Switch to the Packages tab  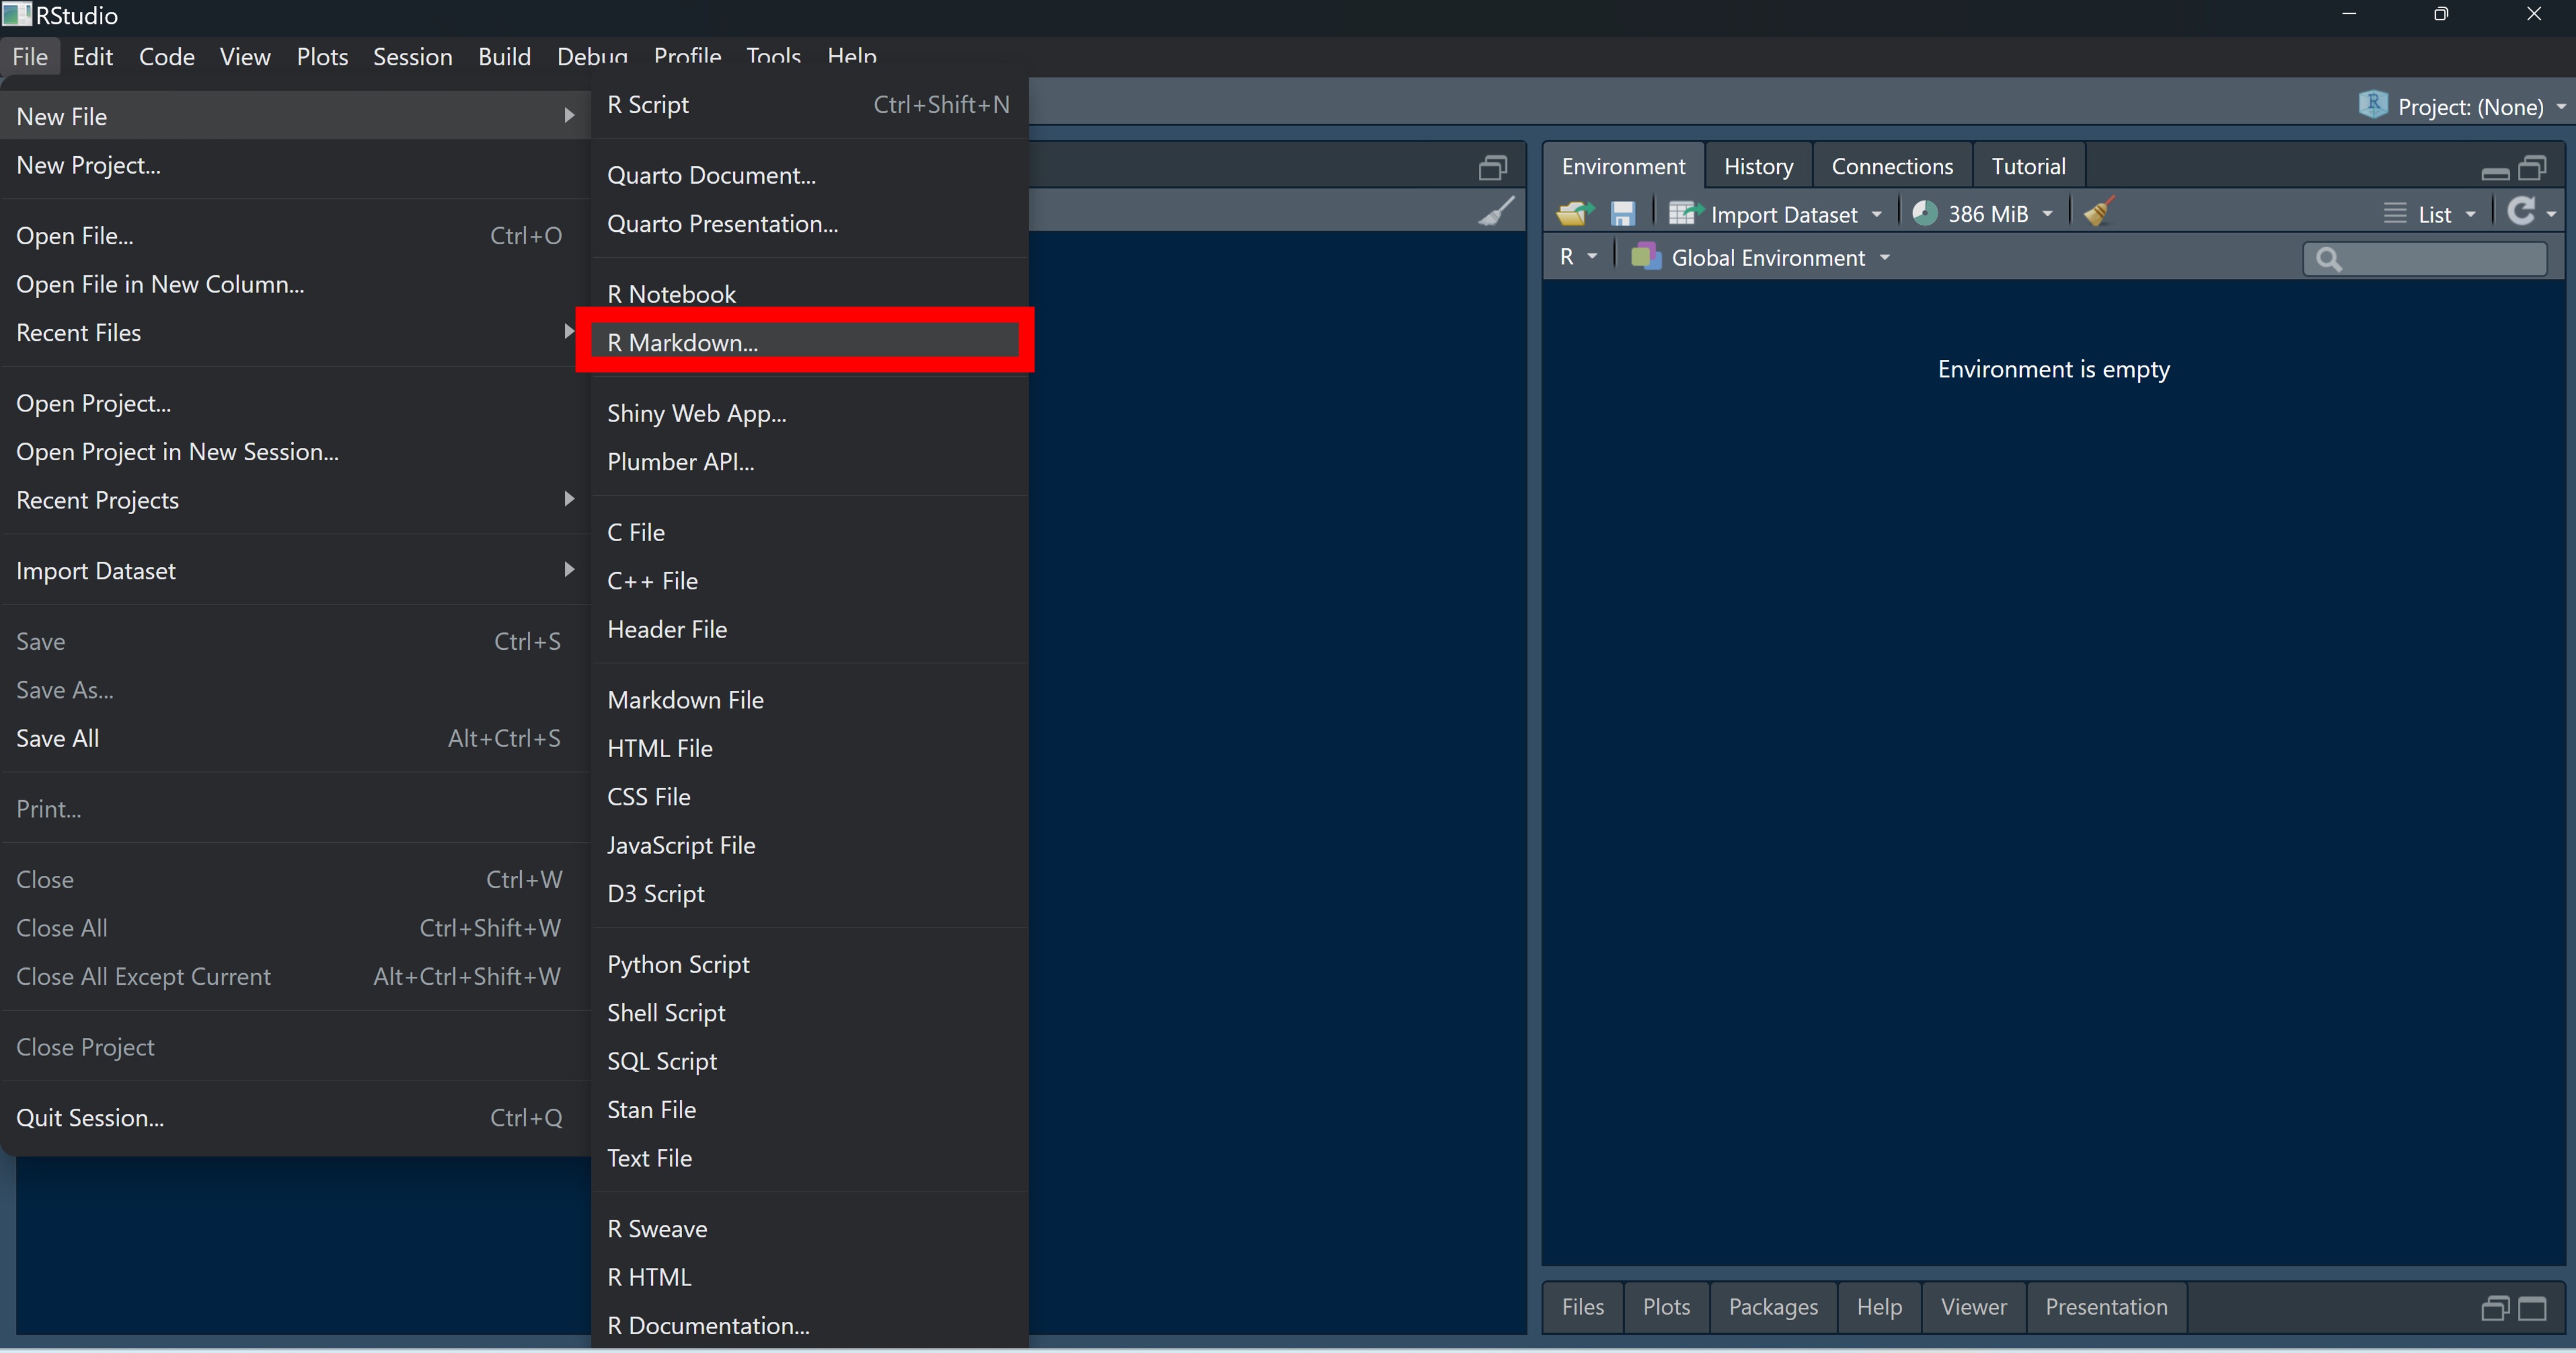coord(1773,1307)
